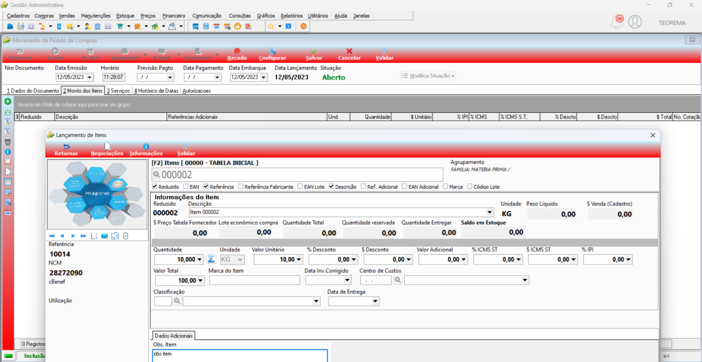Check the EAN checkbox
The width and height of the screenshot is (702, 362).
click(186, 187)
